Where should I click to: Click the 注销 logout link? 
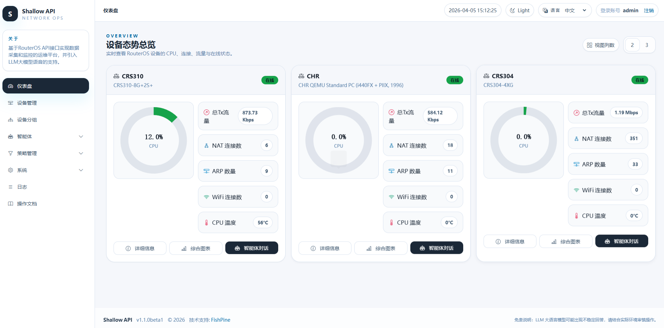(x=649, y=11)
